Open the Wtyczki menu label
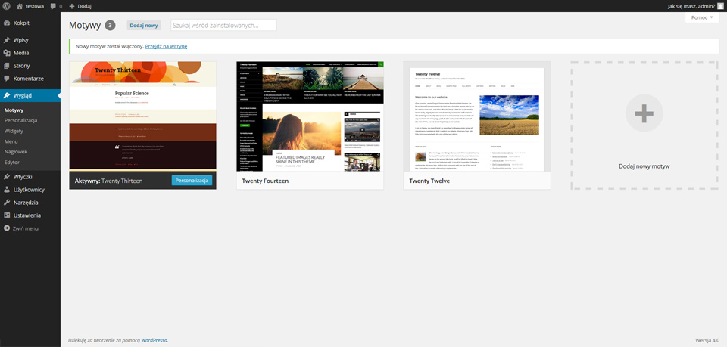727x347 pixels. [x=23, y=177]
